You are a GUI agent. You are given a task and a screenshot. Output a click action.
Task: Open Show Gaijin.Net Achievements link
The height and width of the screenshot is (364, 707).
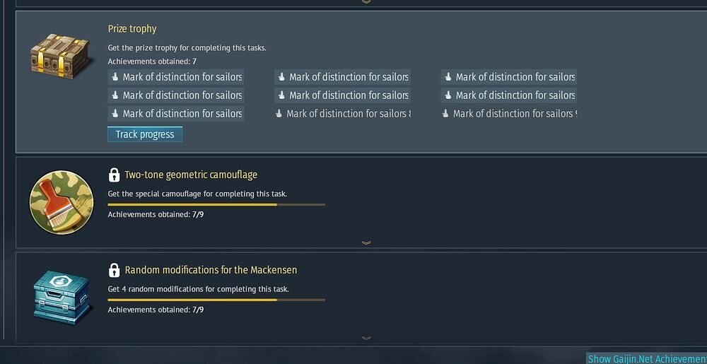coord(647,358)
